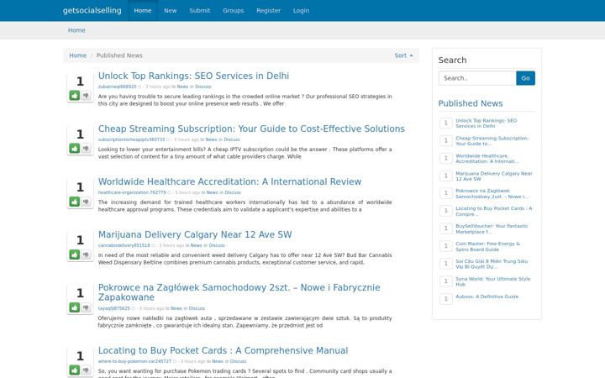Upvote the SEO Services in Delhi post
This screenshot has height=378, width=605.
75,95
